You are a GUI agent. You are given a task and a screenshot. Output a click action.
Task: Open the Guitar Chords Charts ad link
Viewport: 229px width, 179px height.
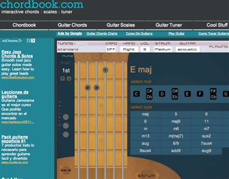[x=102, y=33]
